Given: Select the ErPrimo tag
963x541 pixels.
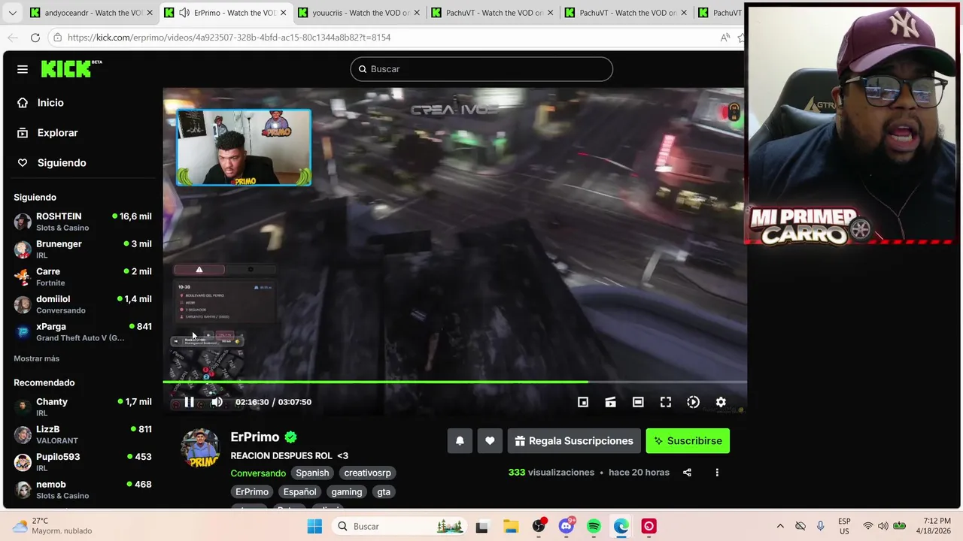Looking at the screenshot, I should point(252,491).
